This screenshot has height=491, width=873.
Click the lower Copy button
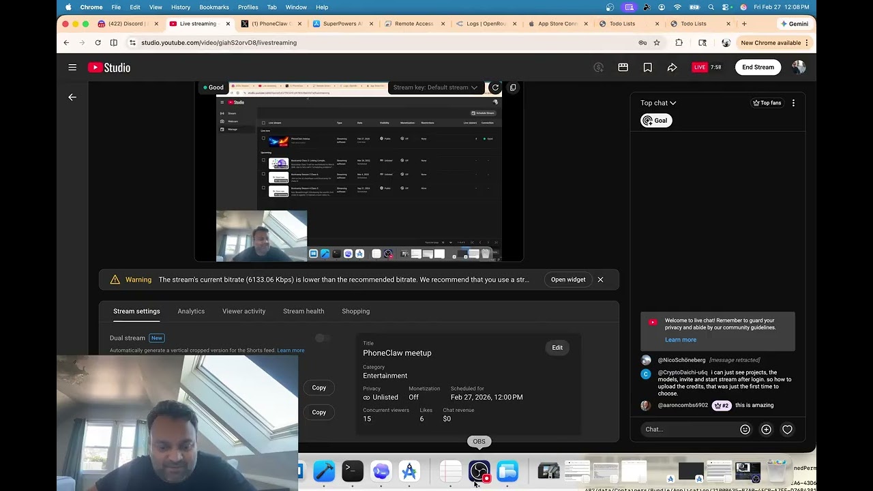319,412
